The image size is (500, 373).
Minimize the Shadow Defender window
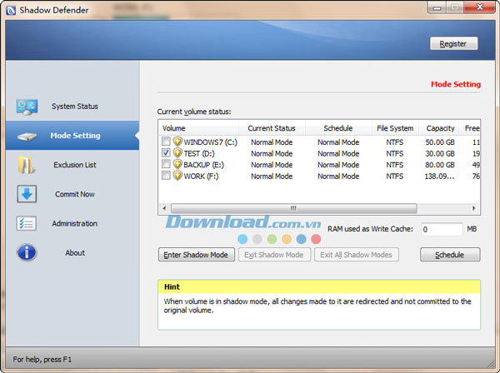437,7
